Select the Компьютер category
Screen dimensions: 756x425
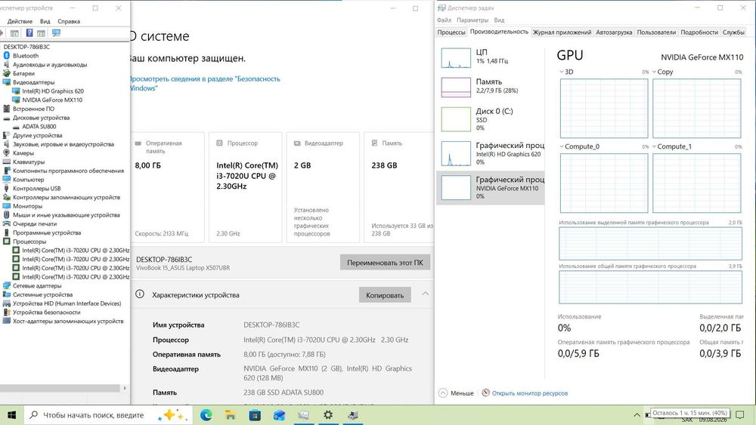pyautogui.click(x=28, y=180)
